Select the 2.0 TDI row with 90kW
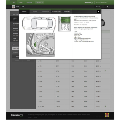Viewport: 120px width, 120px height. [73, 66]
